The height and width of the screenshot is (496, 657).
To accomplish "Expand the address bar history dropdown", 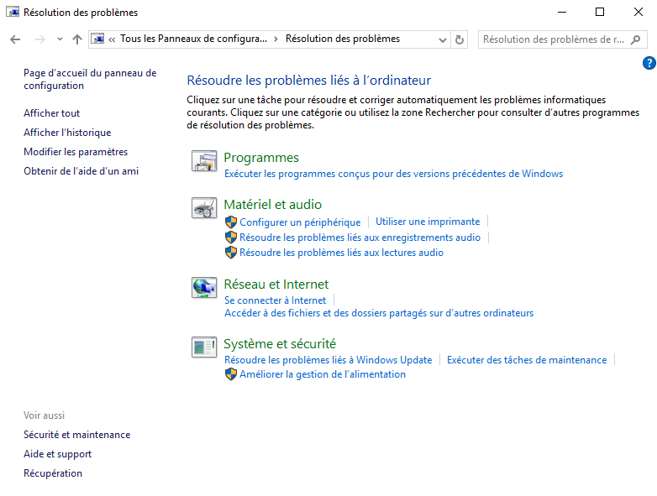I will (443, 39).
